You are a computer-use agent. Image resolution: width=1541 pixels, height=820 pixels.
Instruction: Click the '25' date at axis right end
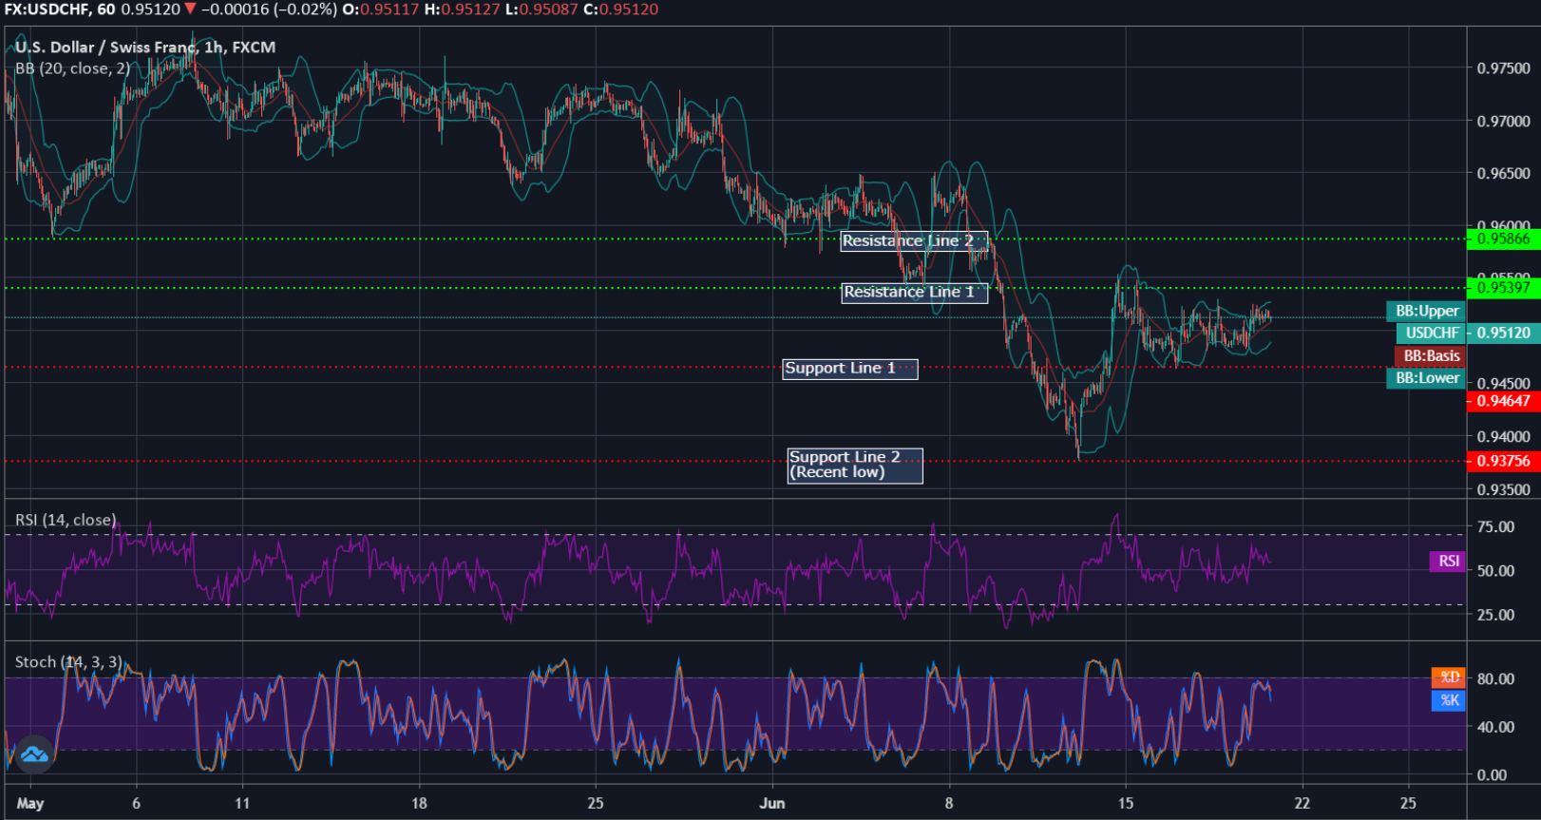[x=1408, y=804]
